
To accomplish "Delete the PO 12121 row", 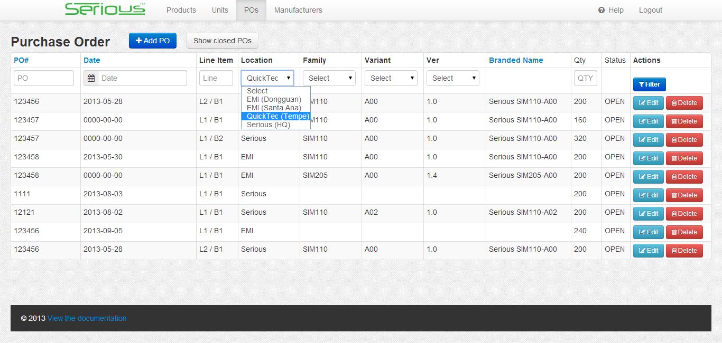I will click(684, 214).
